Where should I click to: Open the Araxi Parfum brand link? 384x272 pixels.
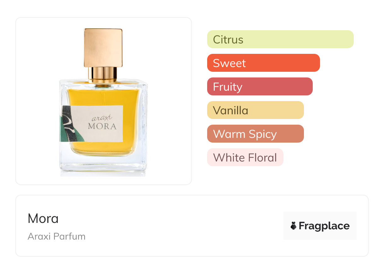[x=56, y=236]
